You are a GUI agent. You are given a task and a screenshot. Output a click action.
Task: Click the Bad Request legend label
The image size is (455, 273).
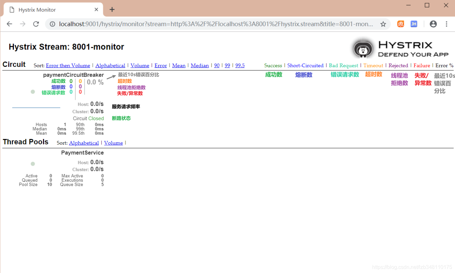coord(344,65)
